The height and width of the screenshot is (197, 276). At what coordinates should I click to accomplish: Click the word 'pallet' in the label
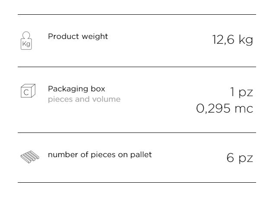tap(141, 155)
